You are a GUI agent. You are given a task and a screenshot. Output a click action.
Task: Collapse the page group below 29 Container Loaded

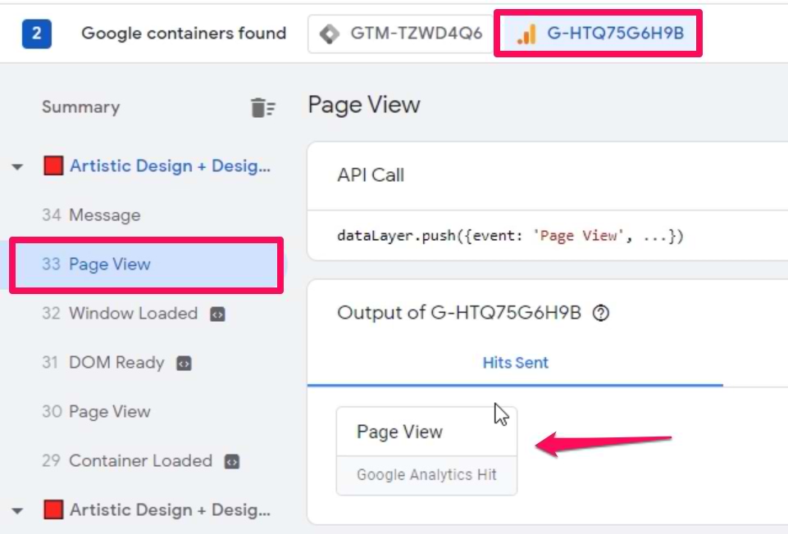tap(17, 511)
